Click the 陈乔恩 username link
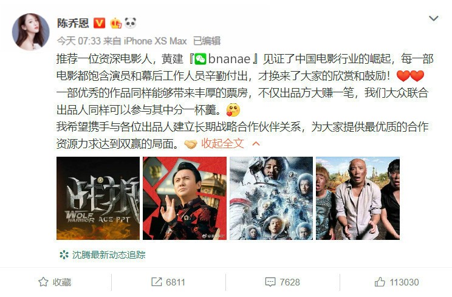Image resolution: width=452 pixels, height=297 pixels. click(73, 23)
